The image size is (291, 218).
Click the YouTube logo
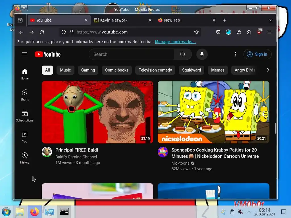48,54
